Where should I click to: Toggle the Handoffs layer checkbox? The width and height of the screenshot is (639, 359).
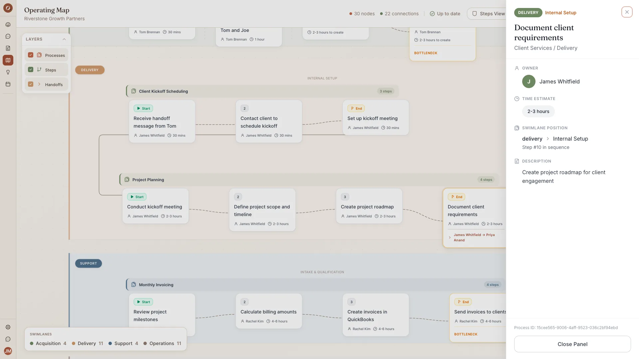click(31, 84)
